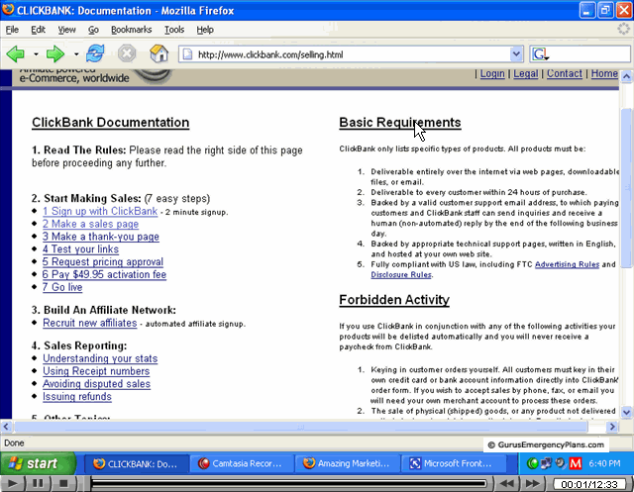The width and height of the screenshot is (634, 492).
Task: Follow the Legal link
Action: (526, 73)
